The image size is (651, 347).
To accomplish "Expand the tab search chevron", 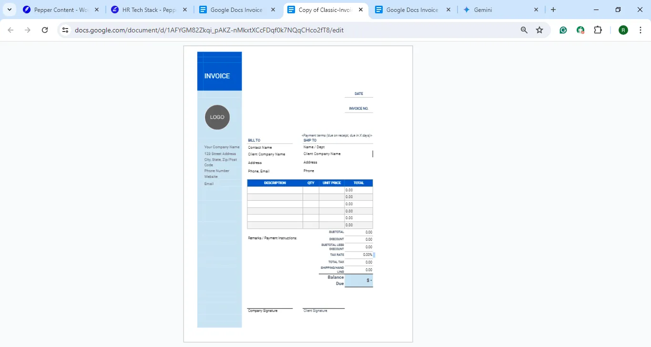I will click(9, 10).
